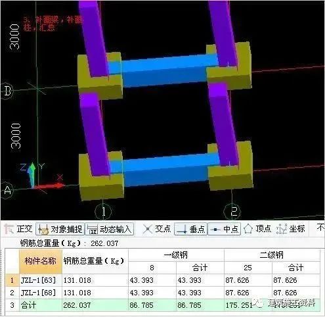Viewport: 325px width, 317px height.
Task: Click the XYZ axis gizmo
Action: pyautogui.click(x=41, y=176)
